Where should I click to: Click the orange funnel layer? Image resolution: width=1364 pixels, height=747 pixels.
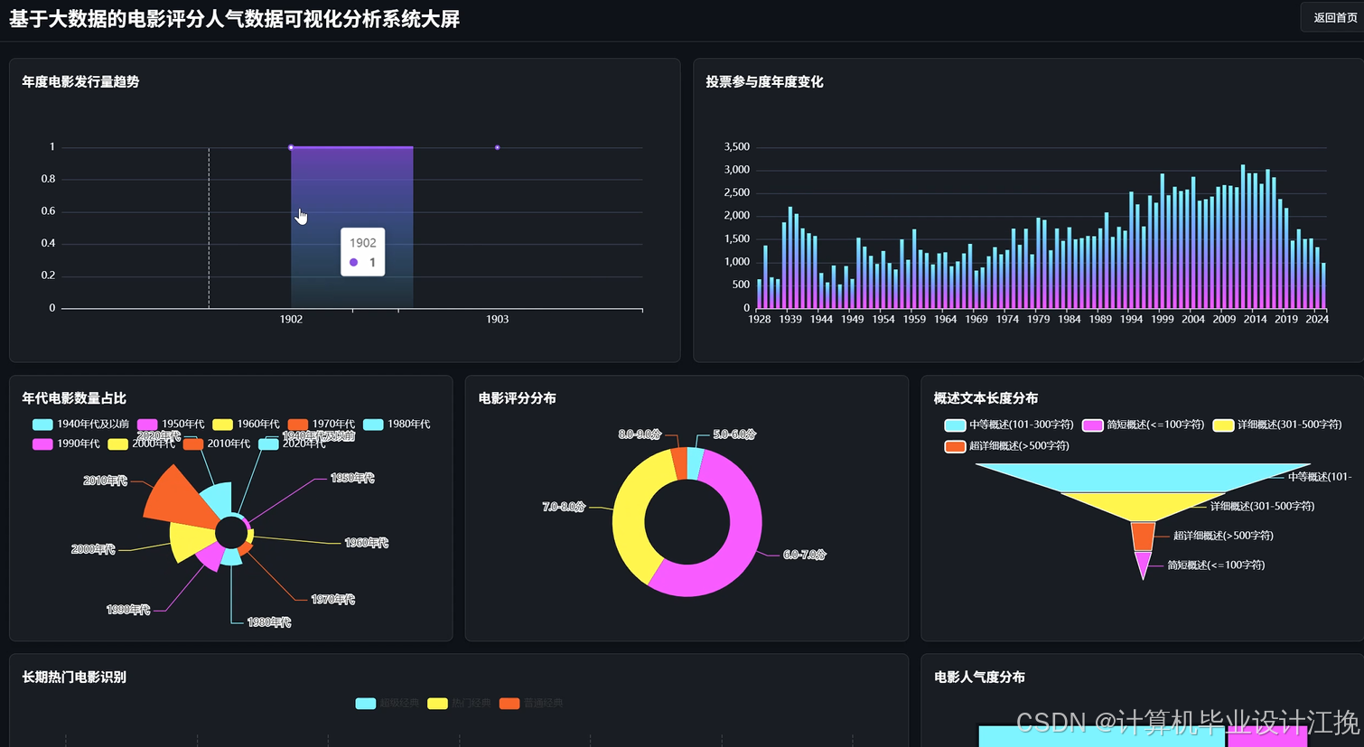click(1143, 537)
